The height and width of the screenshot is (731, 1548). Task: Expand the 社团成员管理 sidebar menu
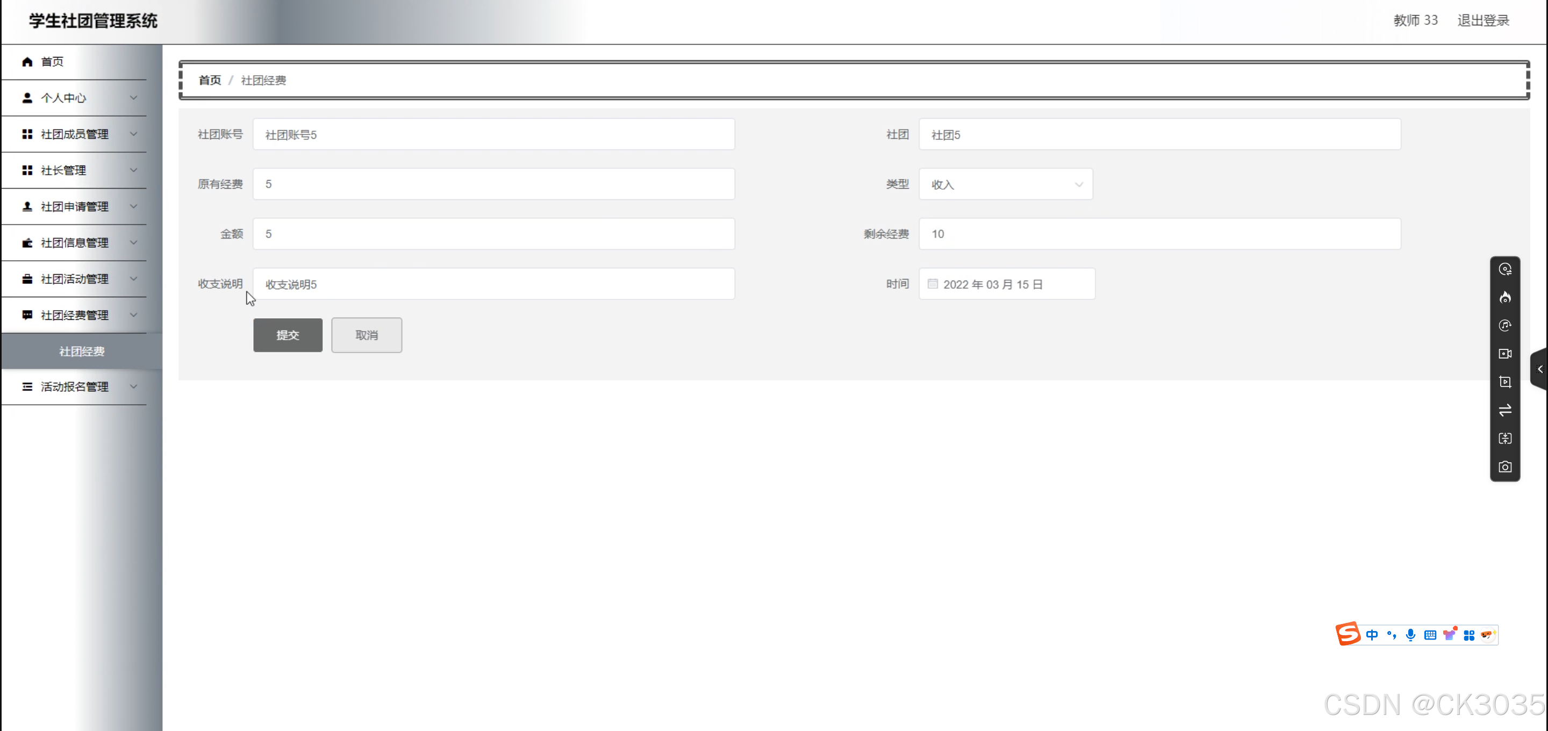click(x=75, y=134)
